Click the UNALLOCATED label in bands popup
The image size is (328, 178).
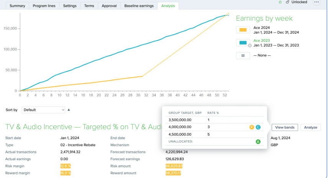tap(181, 142)
